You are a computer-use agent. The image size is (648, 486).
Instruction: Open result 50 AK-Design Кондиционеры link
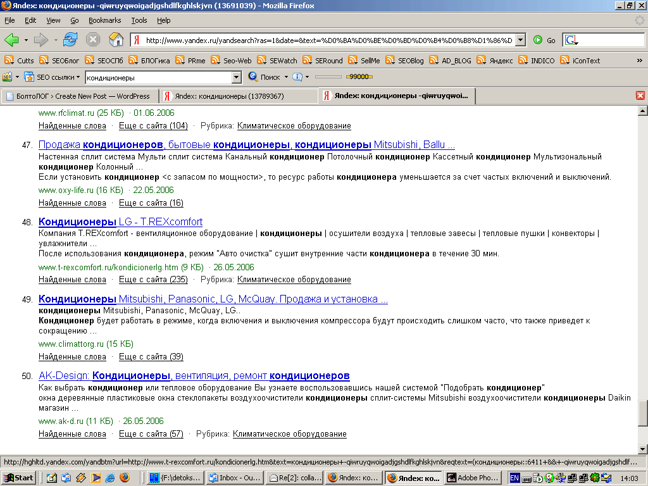coord(194,376)
